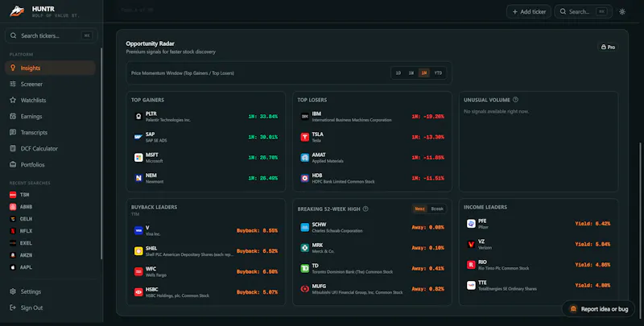644x326 pixels.
Task: Open the MRK Merck & Co. row
Action: (x=372, y=248)
